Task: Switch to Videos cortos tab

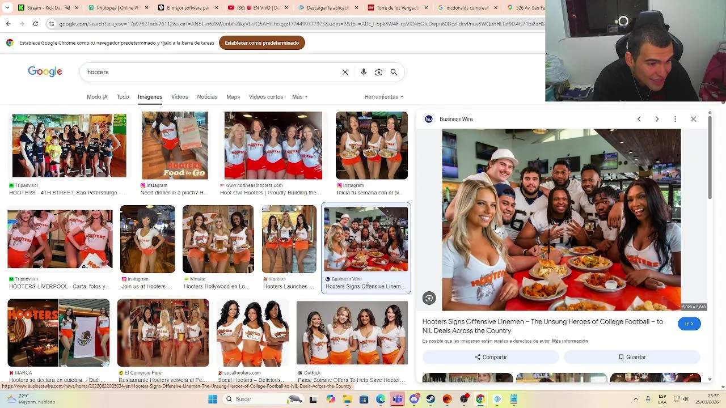Action: click(266, 97)
